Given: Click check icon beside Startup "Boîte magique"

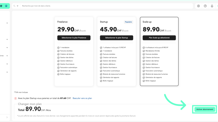Looking at the screenshot, I should 101,81.
